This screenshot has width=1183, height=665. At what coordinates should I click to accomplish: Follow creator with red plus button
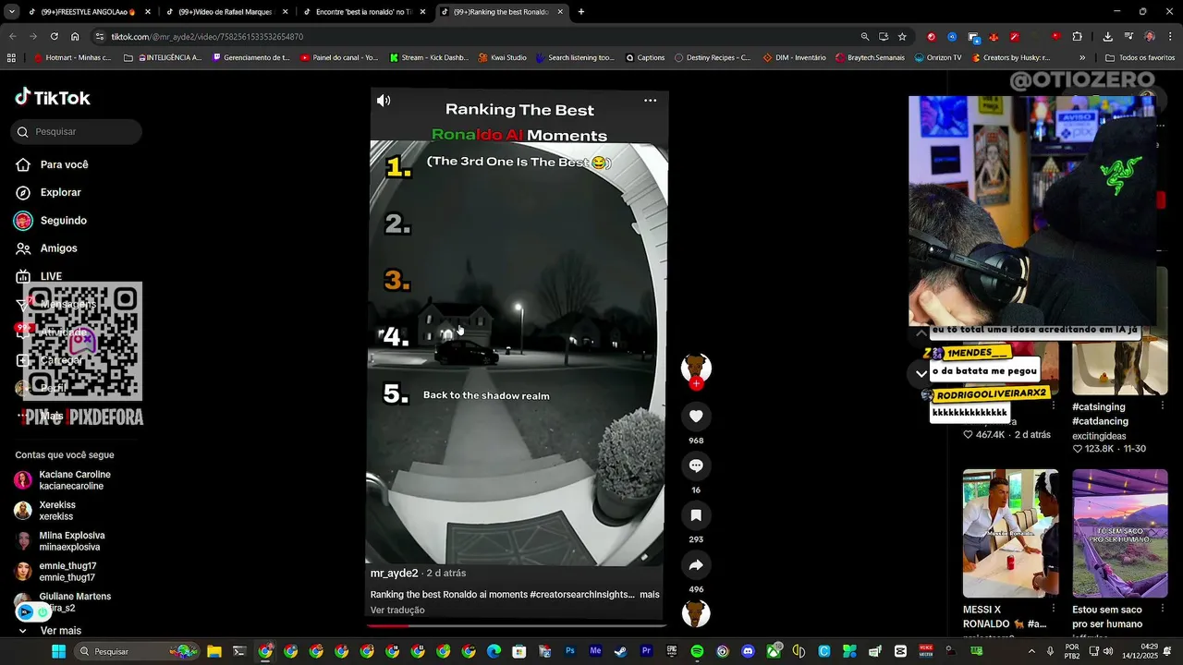(696, 383)
